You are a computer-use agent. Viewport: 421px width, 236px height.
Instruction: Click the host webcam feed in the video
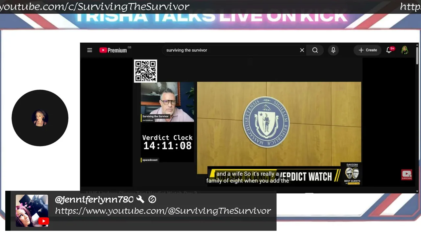(x=167, y=102)
